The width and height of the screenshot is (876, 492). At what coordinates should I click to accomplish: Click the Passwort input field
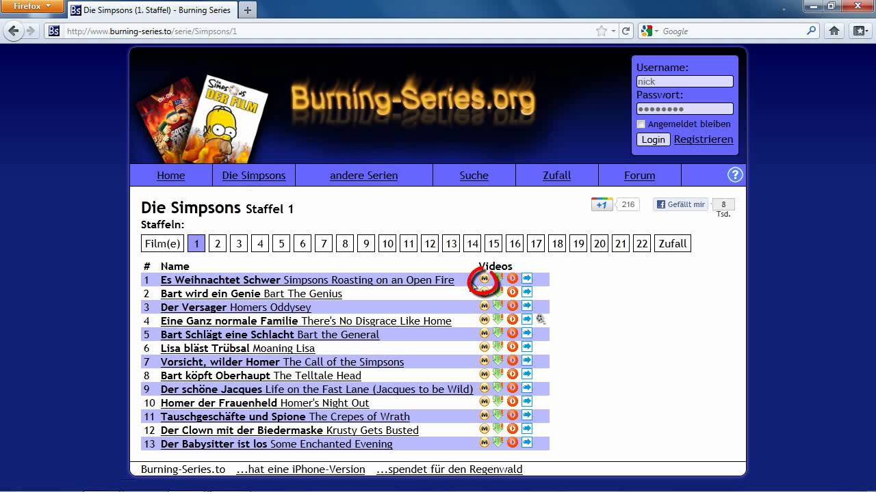click(x=684, y=109)
